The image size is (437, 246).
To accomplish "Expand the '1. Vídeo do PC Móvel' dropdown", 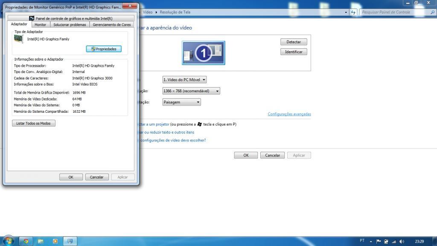I will click(x=184, y=80).
